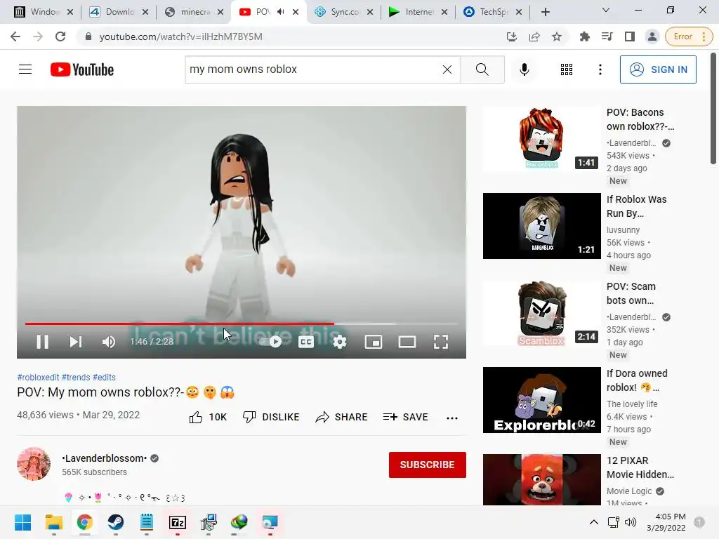Expand the tab search chevron
The height and width of the screenshot is (539, 719).
click(606, 10)
